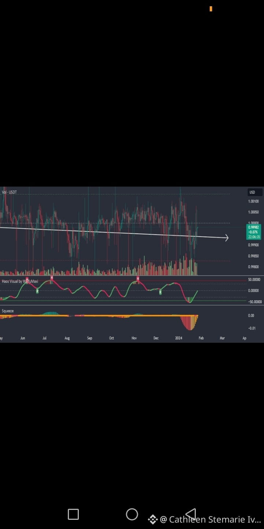Tap the Android home circle button
The height and width of the screenshot is (529, 264).
coord(132,514)
